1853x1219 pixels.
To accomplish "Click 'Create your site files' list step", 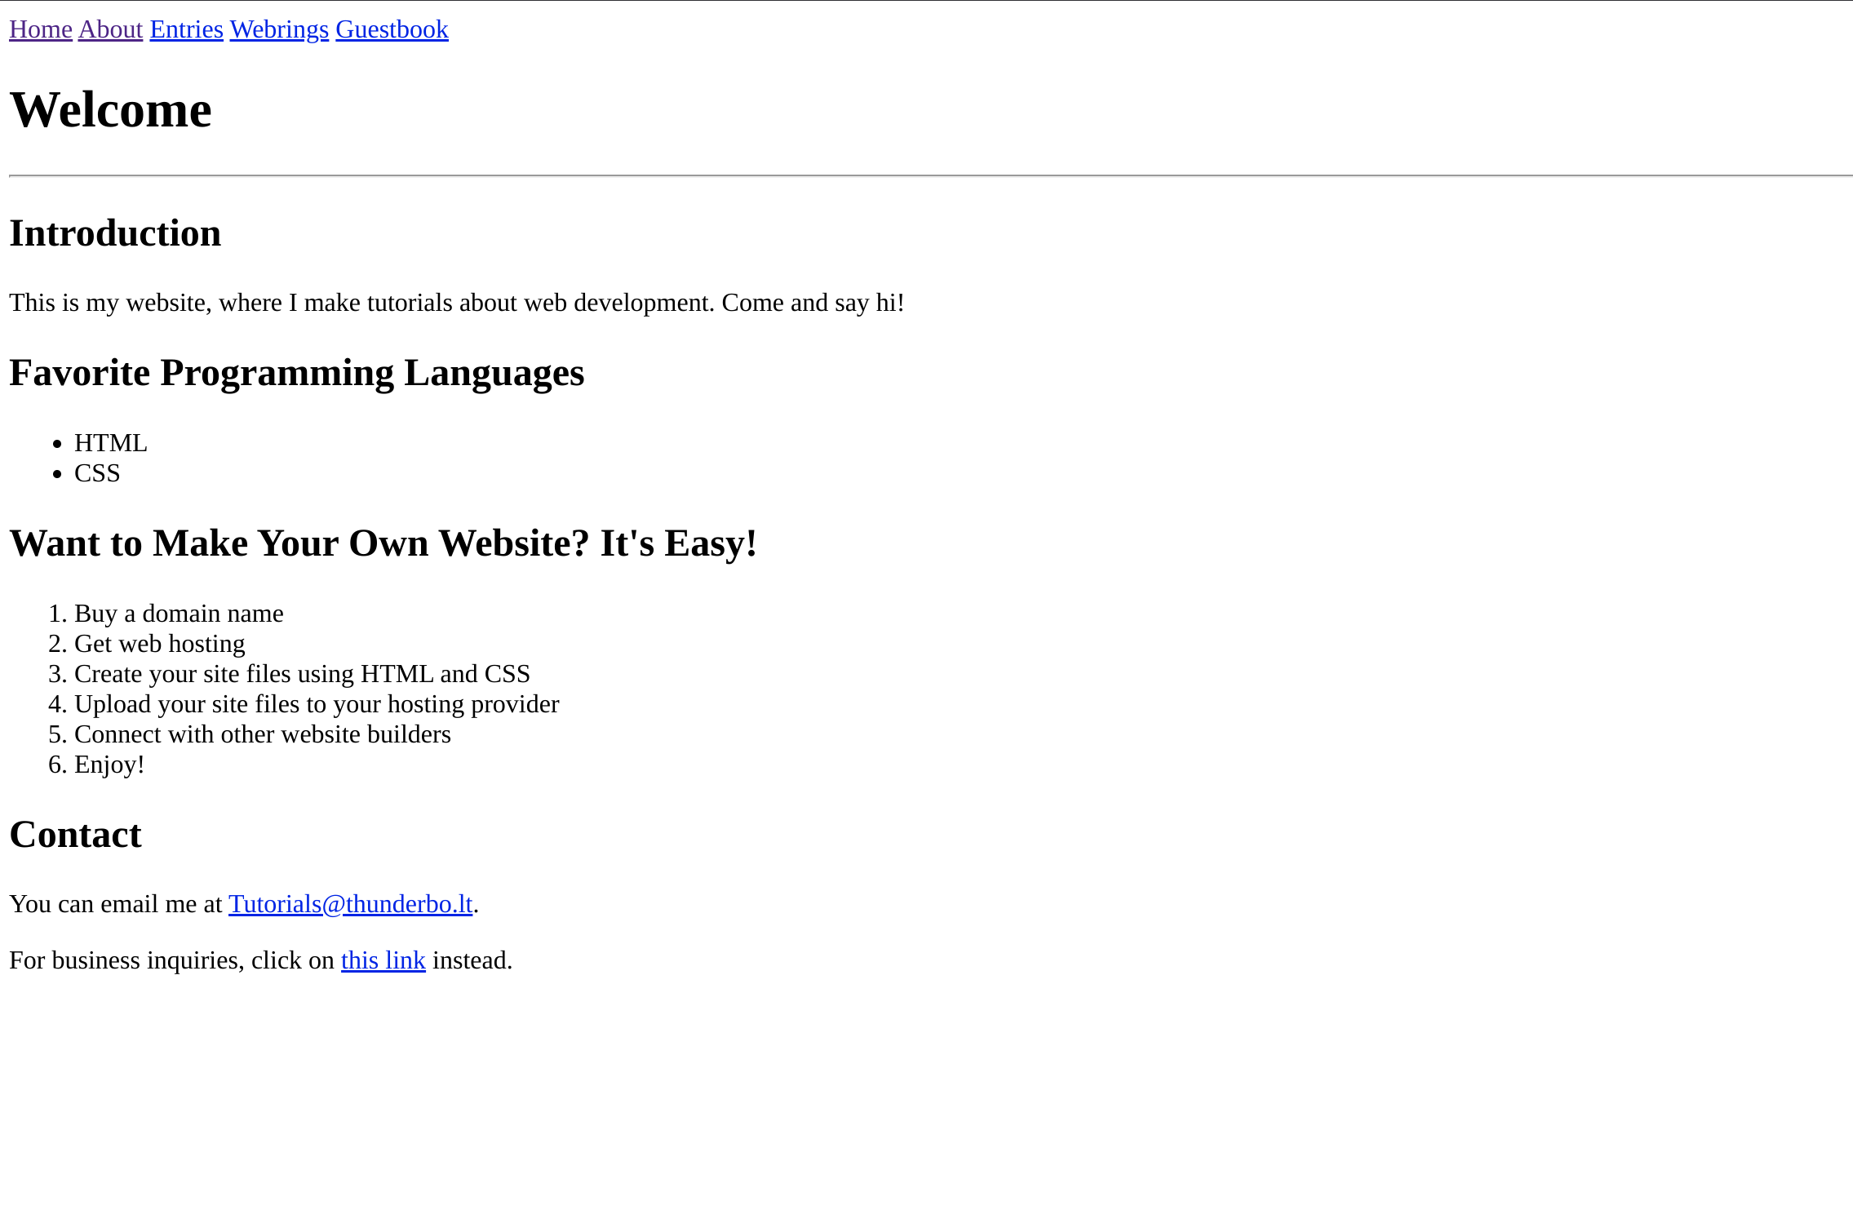I will pos(302,674).
